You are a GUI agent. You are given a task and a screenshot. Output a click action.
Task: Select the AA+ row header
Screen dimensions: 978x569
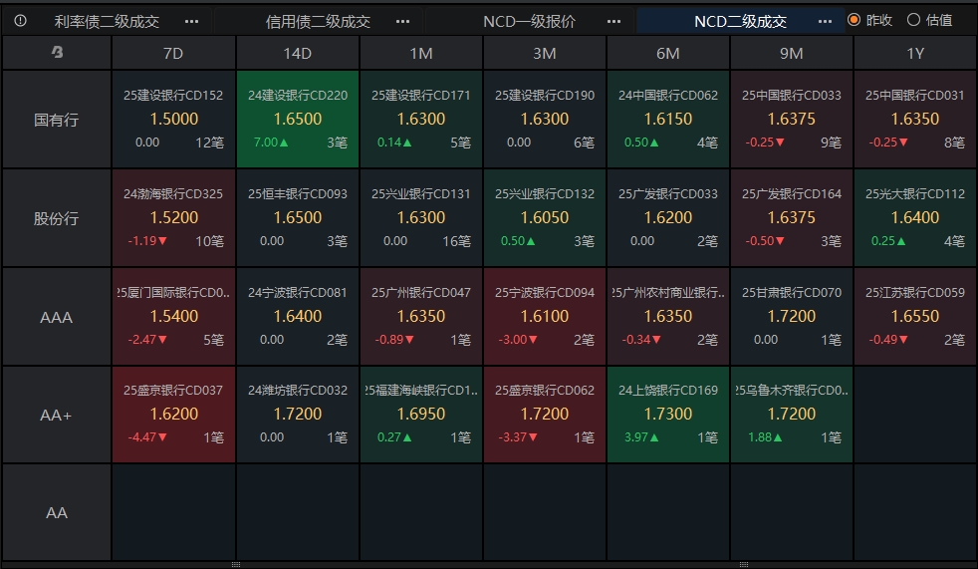tap(57, 415)
